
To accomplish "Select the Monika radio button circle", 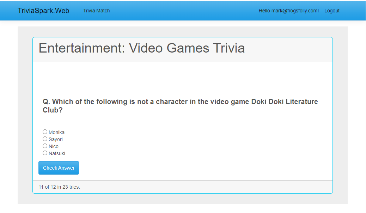I will [x=45, y=132].
